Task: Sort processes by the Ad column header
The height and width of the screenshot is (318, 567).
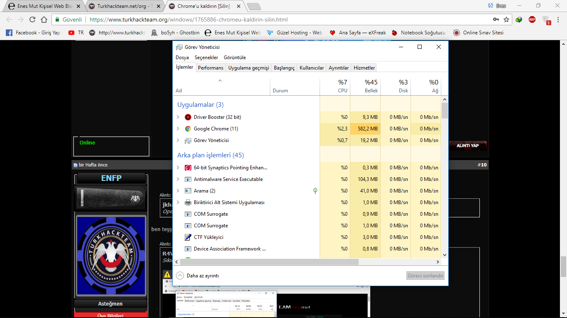Action: click(x=222, y=86)
